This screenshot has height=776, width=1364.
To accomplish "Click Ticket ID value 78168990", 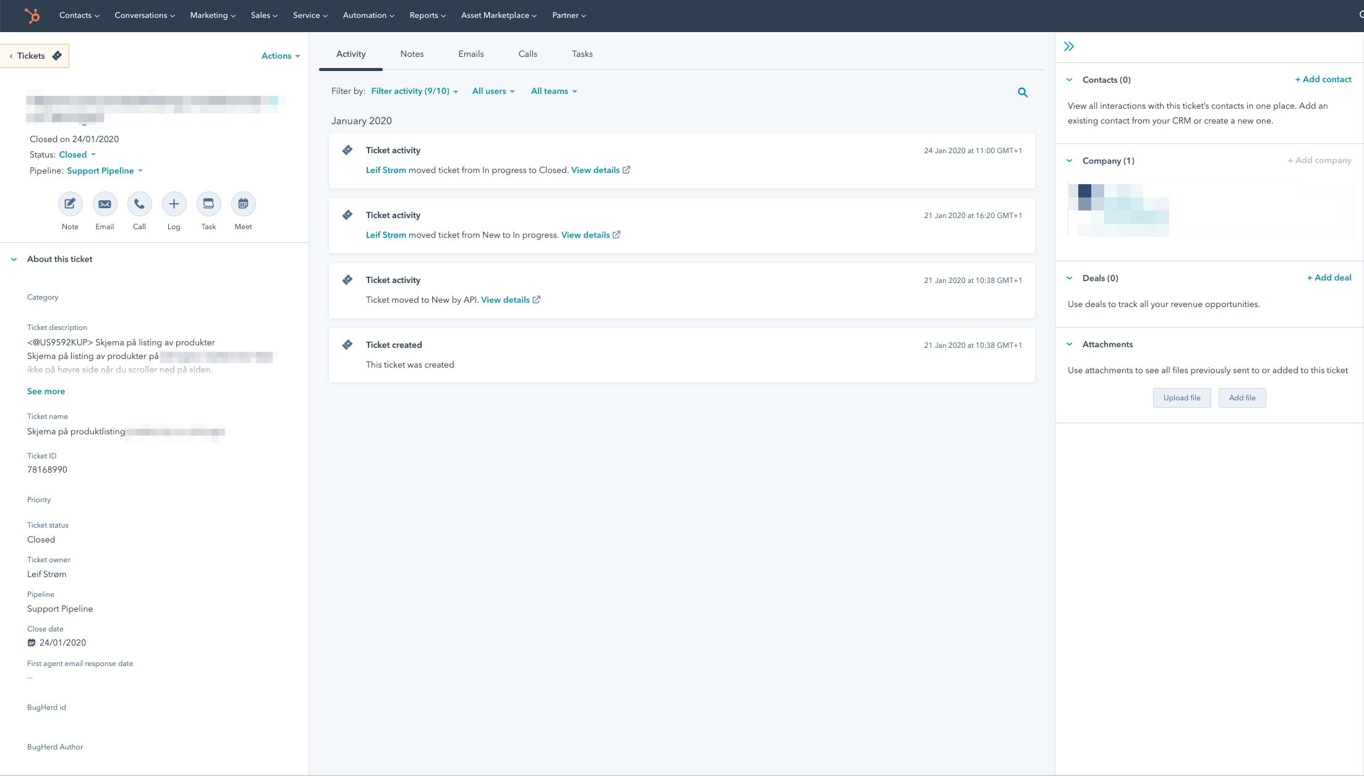I will pyautogui.click(x=47, y=470).
